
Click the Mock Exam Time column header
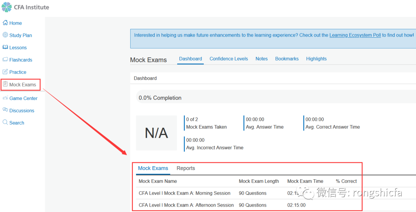pyautogui.click(x=305, y=181)
